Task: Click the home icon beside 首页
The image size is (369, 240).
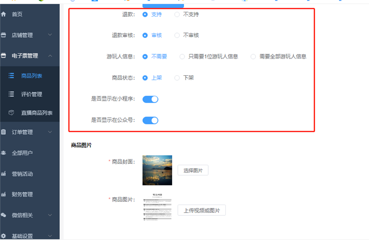Action: point(4,14)
